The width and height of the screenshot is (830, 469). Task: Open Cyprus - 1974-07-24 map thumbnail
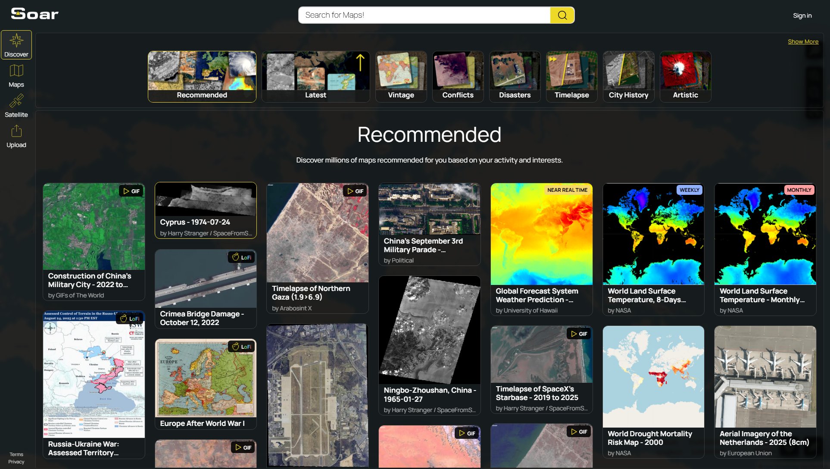[206, 199]
